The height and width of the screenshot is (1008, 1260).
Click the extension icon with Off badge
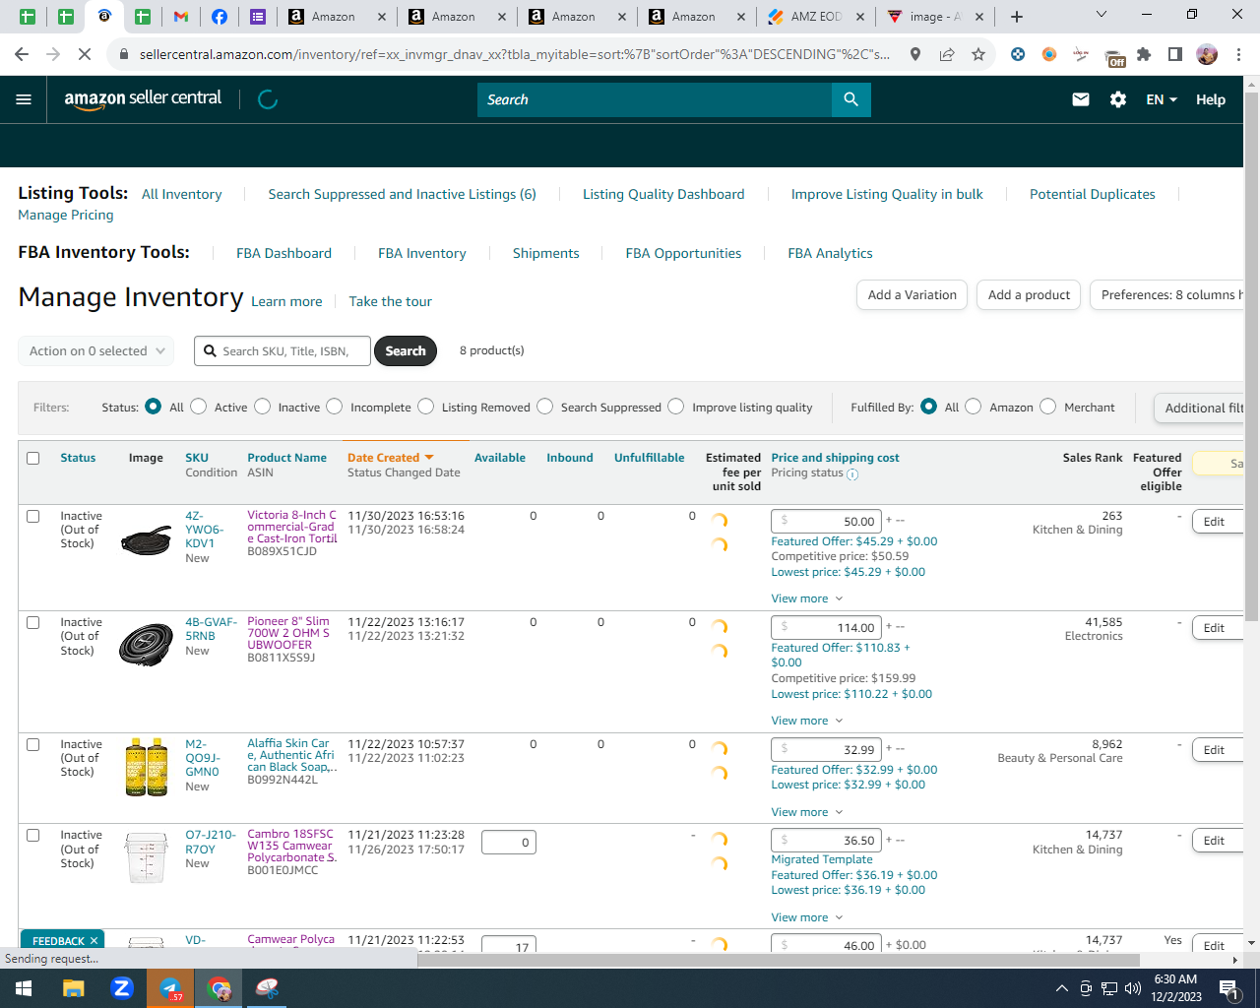pyautogui.click(x=1114, y=57)
